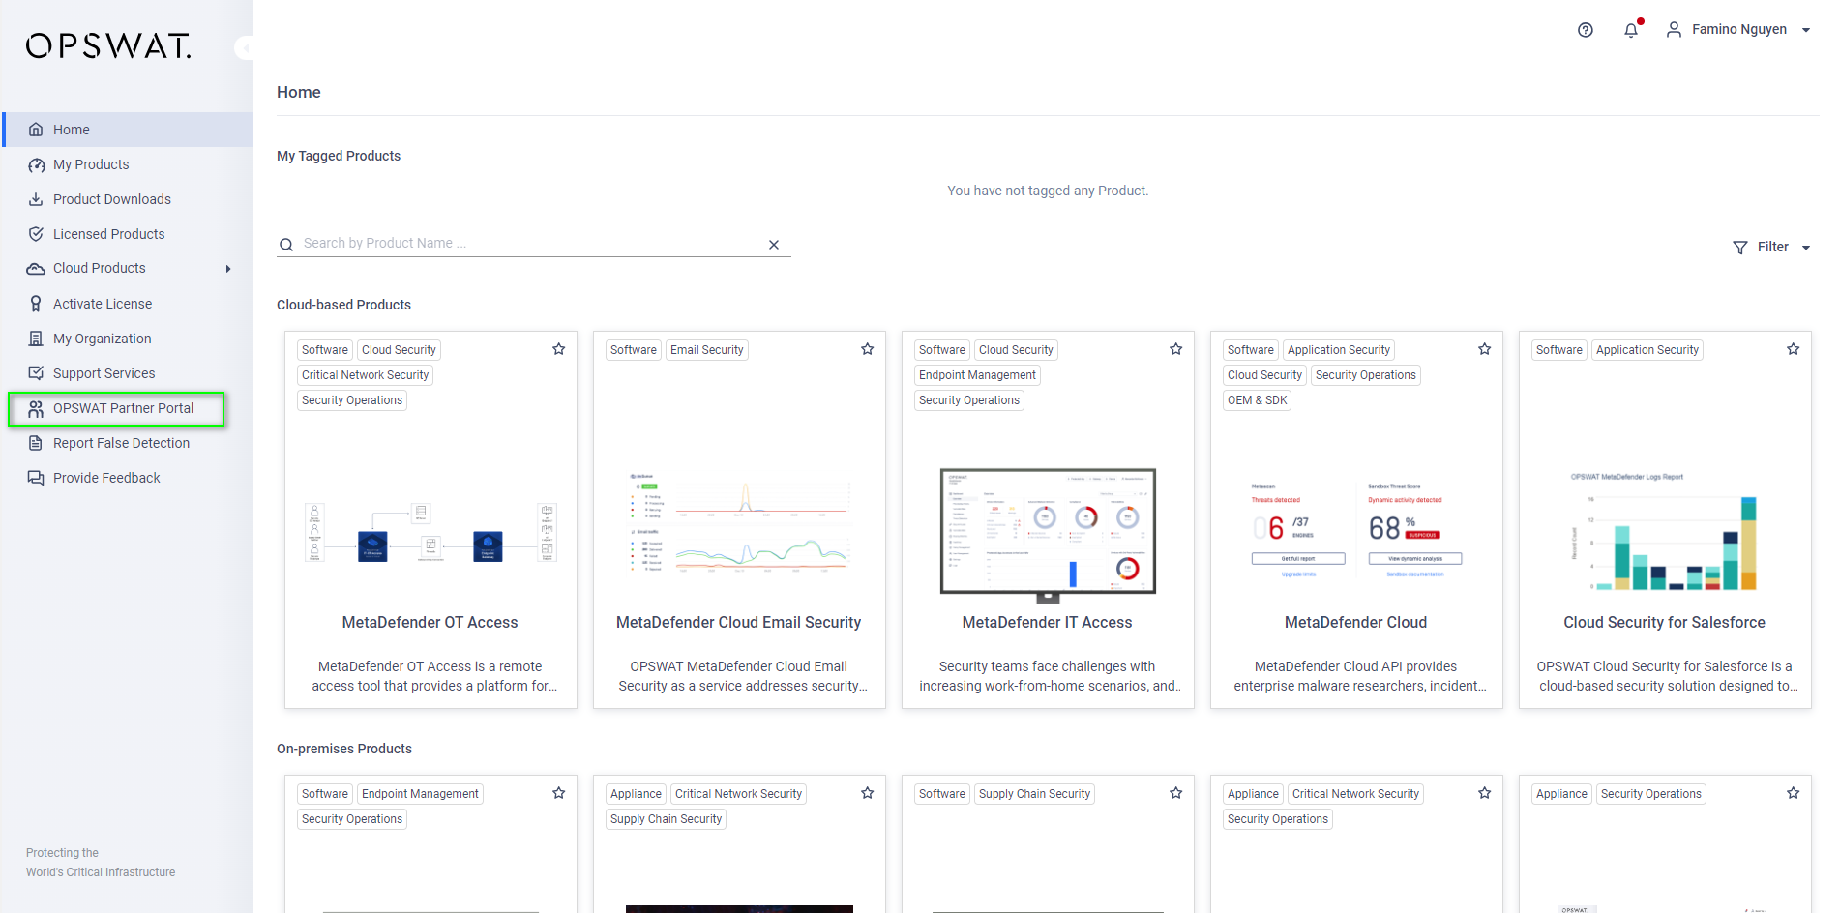Click the Report False Detection document icon

tap(36, 443)
